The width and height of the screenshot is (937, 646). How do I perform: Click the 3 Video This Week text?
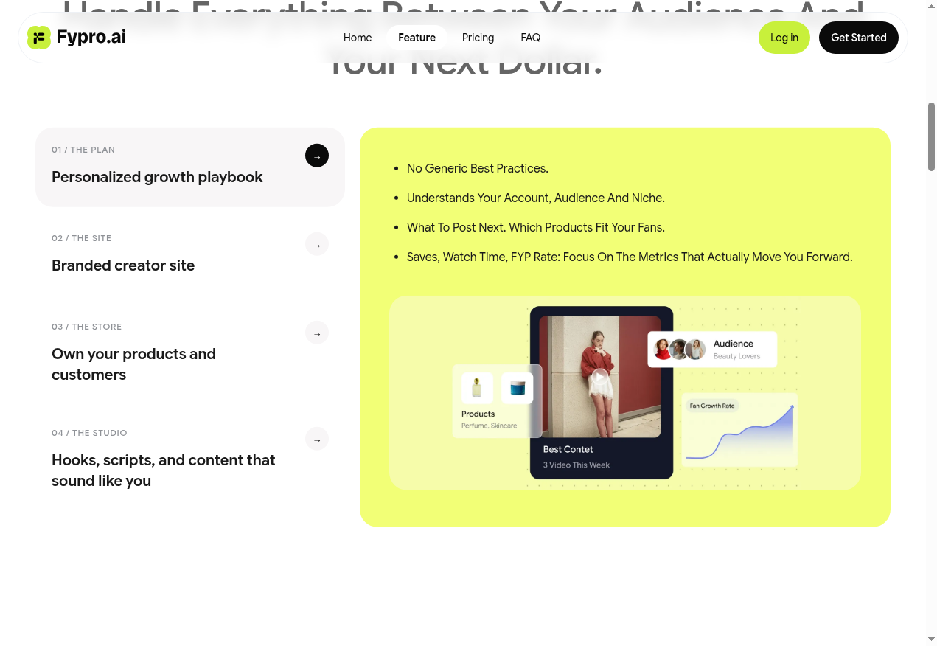577,465
